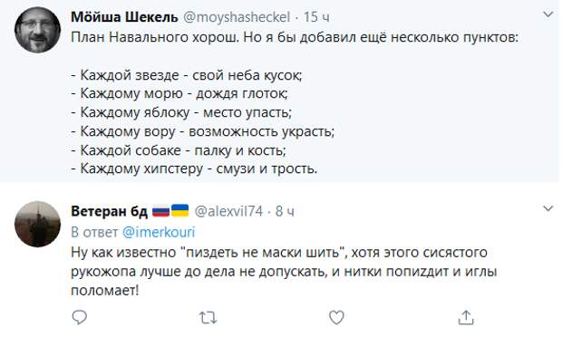The height and width of the screenshot is (337, 562).
Task: Retweet the Ветеран бд reply
Action: point(208,318)
